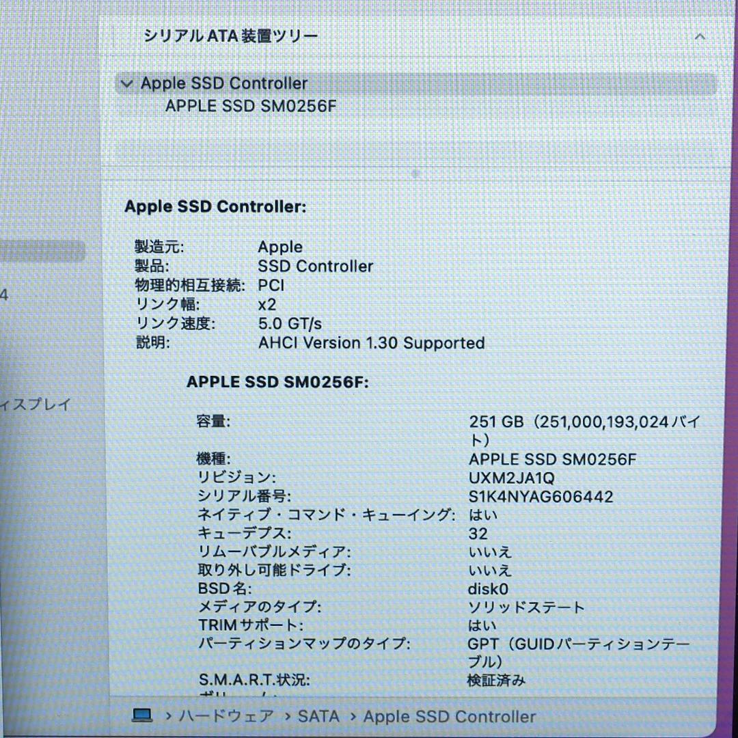Collapse the Apple SSD Controller tree node

click(x=126, y=84)
